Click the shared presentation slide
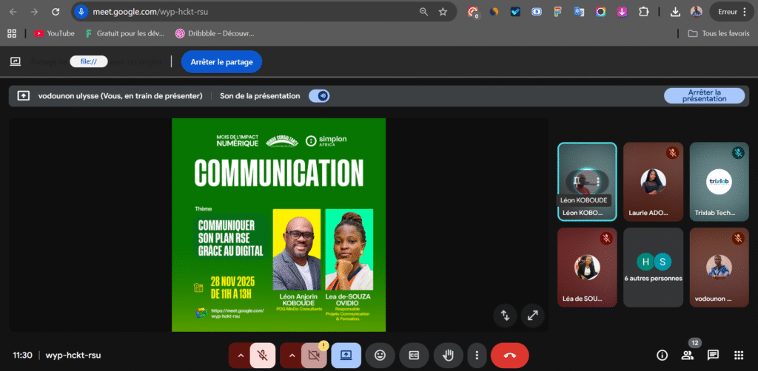 click(278, 225)
